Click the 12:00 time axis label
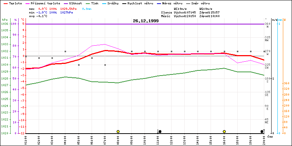This screenshot has width=292, height=146. 171,139
